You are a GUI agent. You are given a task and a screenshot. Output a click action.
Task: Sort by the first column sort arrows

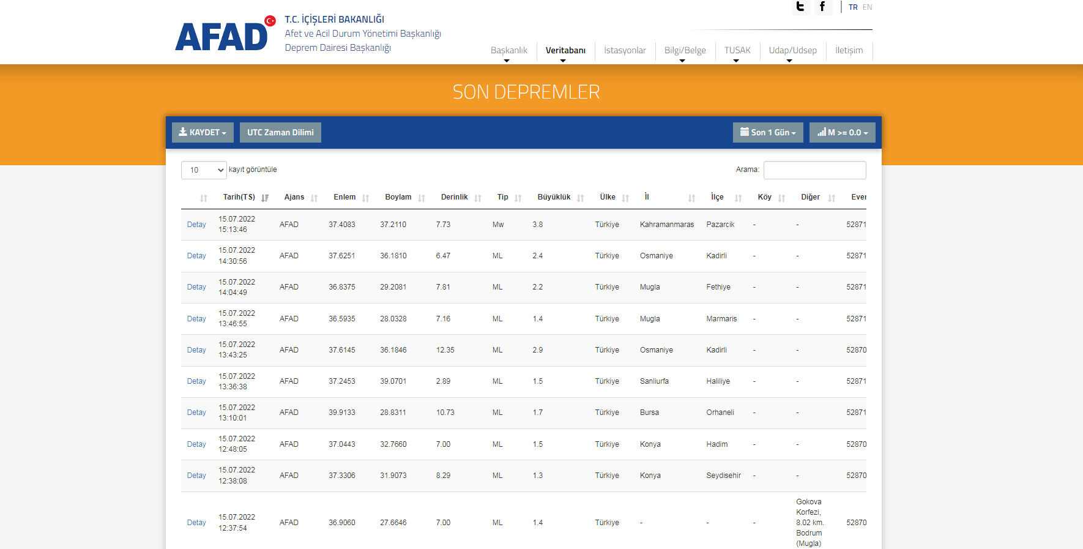204,198
